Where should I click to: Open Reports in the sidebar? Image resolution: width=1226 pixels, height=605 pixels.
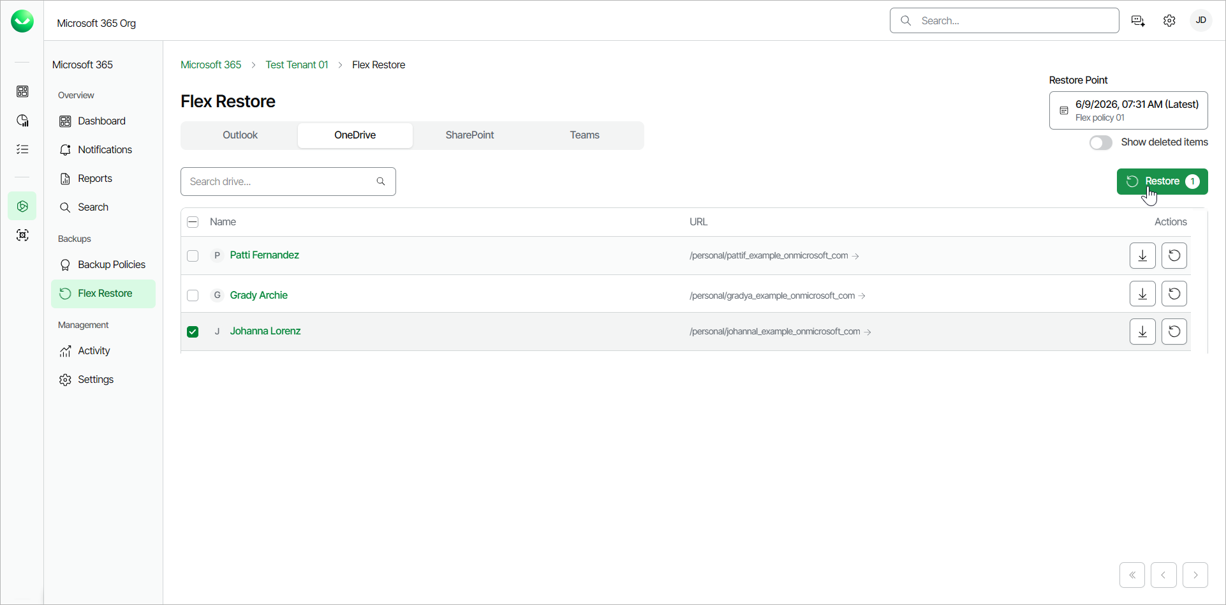[103, 179]
